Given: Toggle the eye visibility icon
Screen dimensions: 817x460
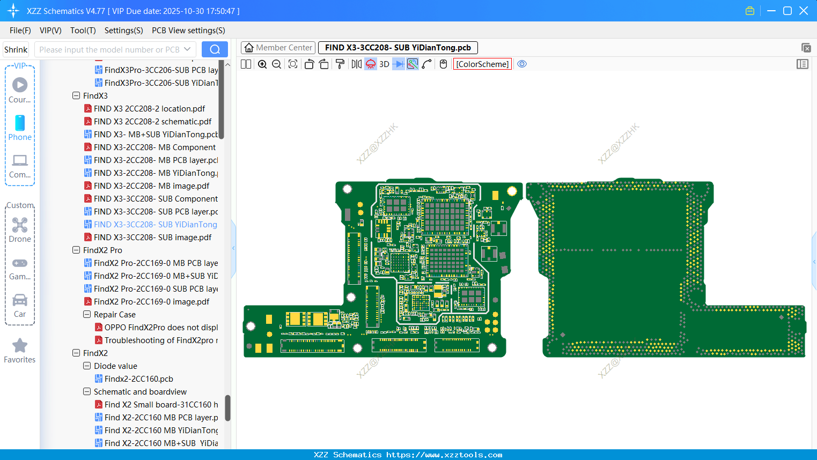Looking at the screenshot, I should [522, 64].
